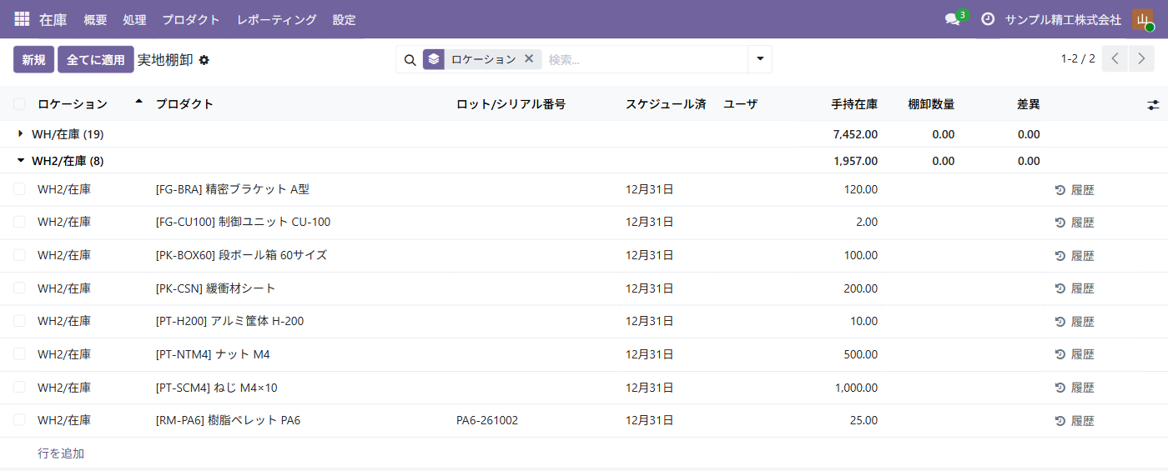
Task: Open 履歴 for ナット M4
Action: click(x=1075, y=354)
